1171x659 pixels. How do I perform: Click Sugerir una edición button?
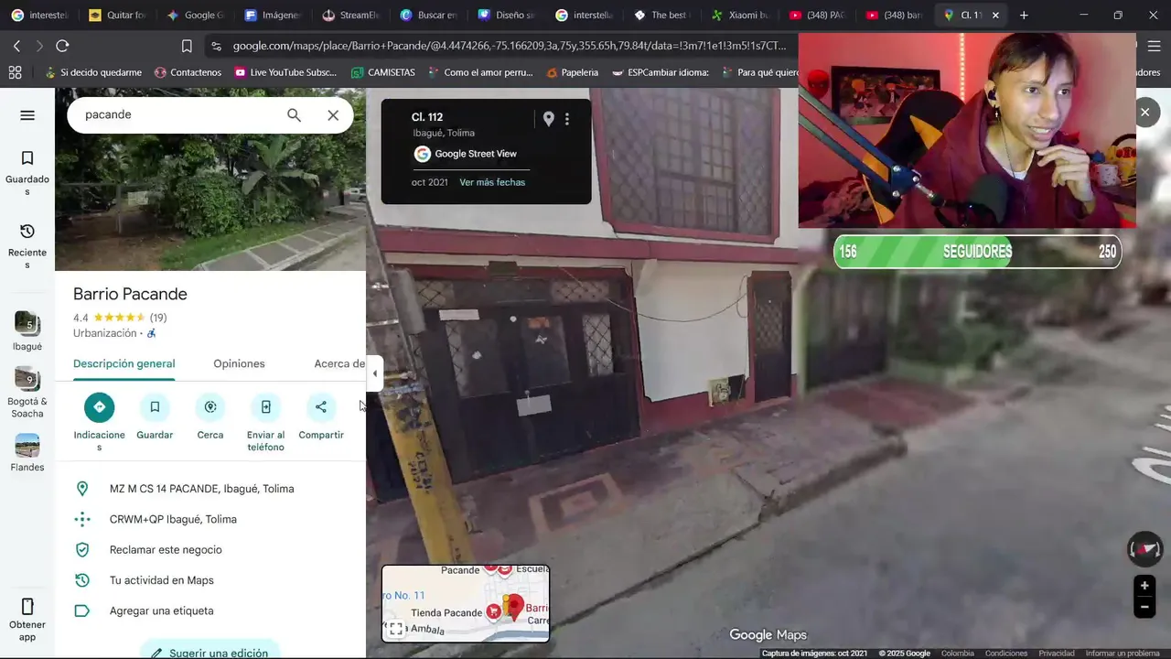click(x=209, y=650)
